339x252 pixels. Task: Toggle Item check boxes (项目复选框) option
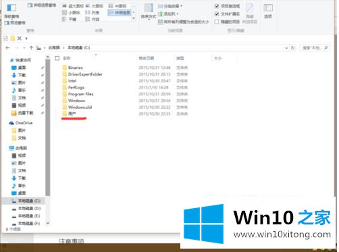227,6
